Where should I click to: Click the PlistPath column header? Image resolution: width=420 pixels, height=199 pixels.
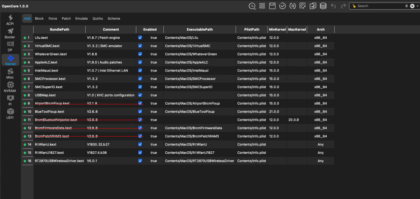[252, 30]
